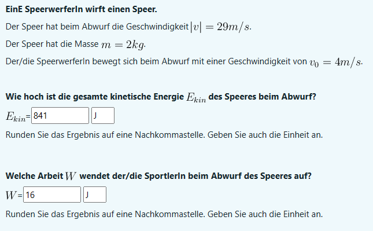This screenshot has width=373, height=231.
Task: Click the E_kin value field containing 841
Action: (60, 116)
